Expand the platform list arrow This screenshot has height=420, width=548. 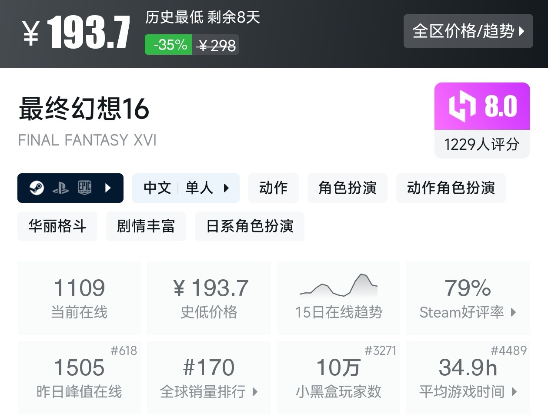[108, 188]
